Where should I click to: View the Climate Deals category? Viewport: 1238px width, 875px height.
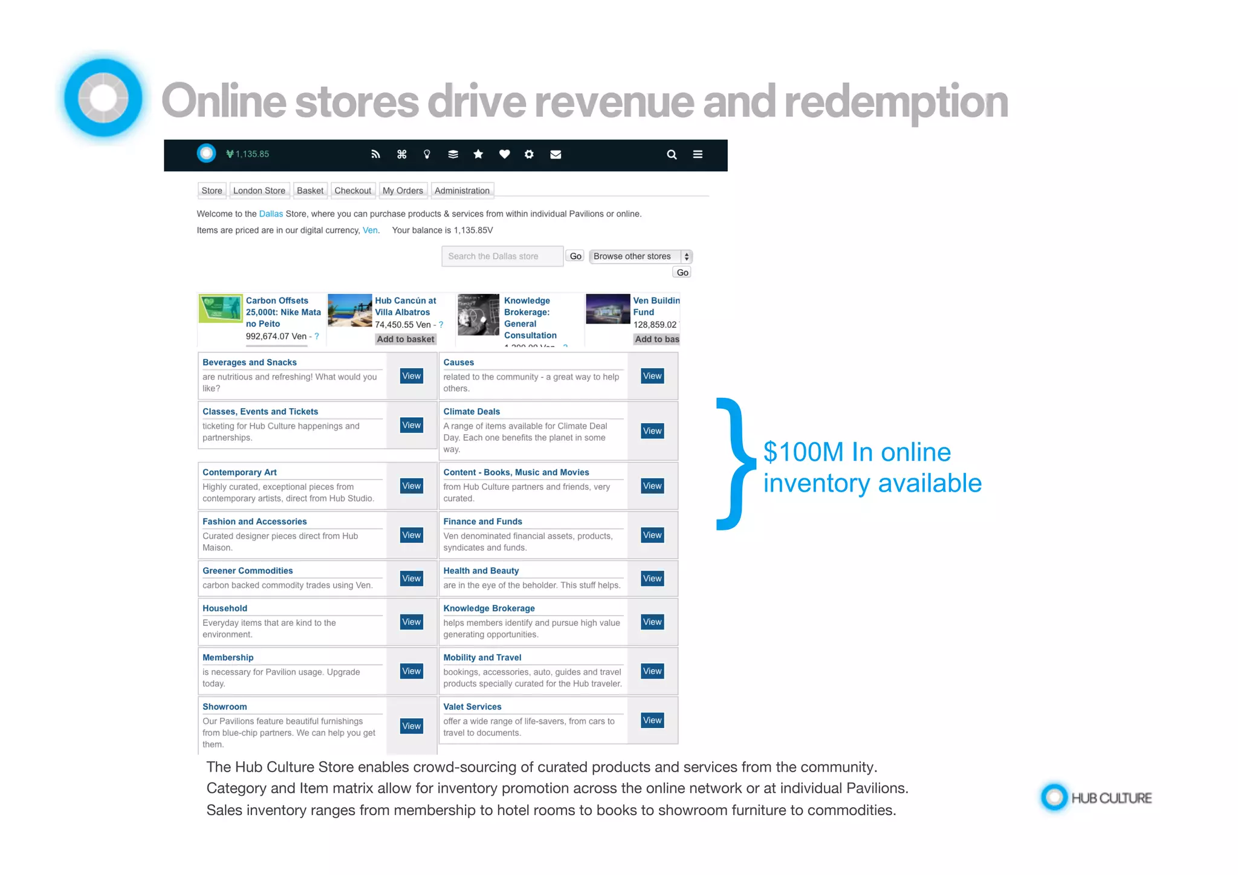652,431
